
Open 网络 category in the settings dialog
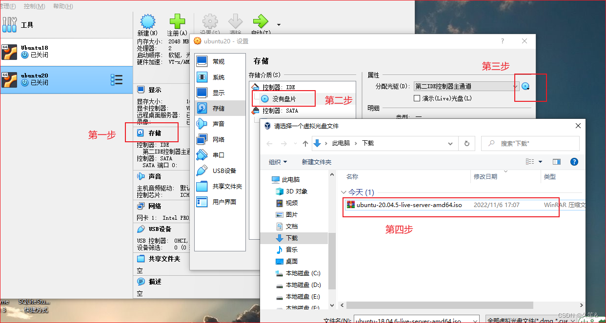click(x=220, y=139)
